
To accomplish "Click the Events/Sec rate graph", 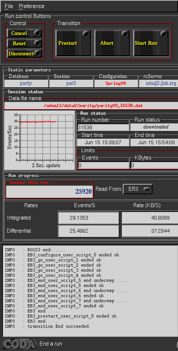I will click(x=40, y=140).
